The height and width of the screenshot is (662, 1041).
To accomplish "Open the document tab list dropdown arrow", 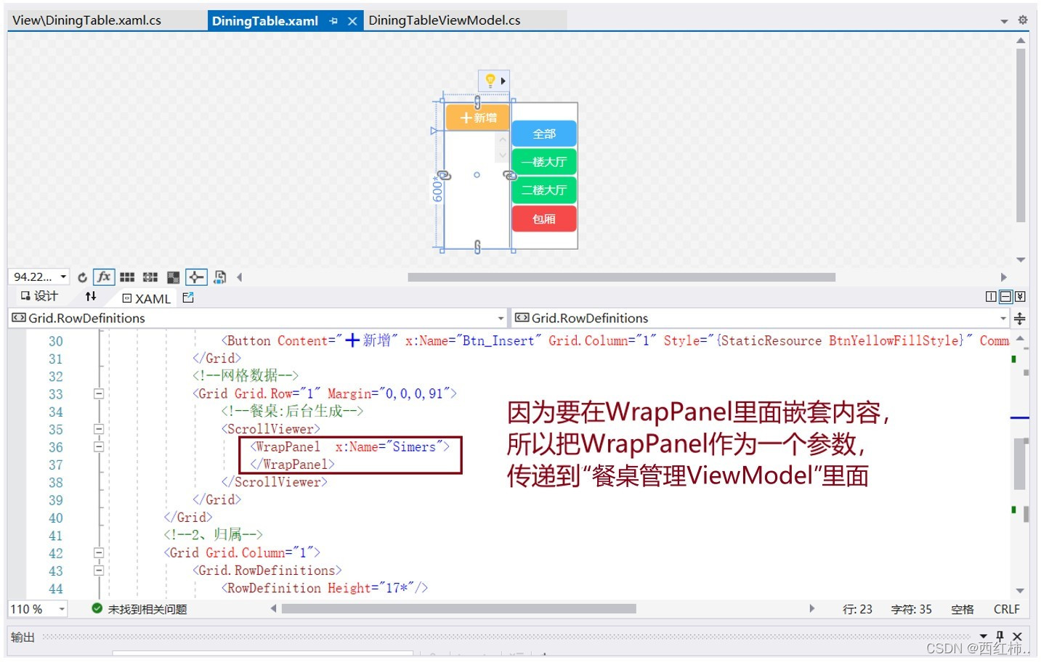I will tap(1004, 21).
